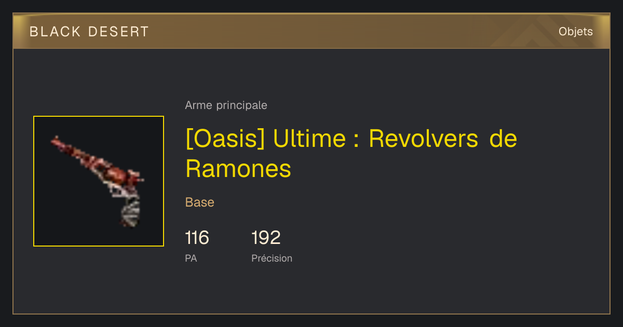The width and height of the screenshot is (623, 327).
Task: Click the revolver's white grip handle
Action: pos(130,213)
